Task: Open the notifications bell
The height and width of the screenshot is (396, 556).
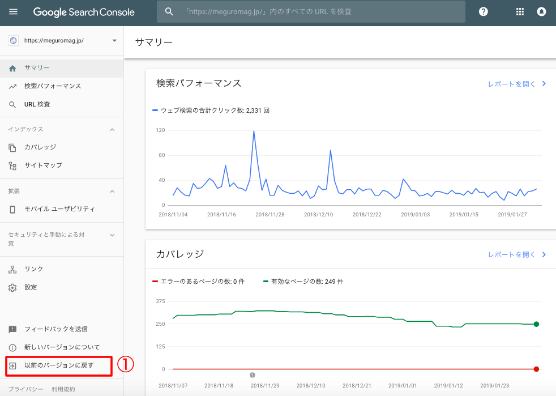Action: [x=541, y=12]
